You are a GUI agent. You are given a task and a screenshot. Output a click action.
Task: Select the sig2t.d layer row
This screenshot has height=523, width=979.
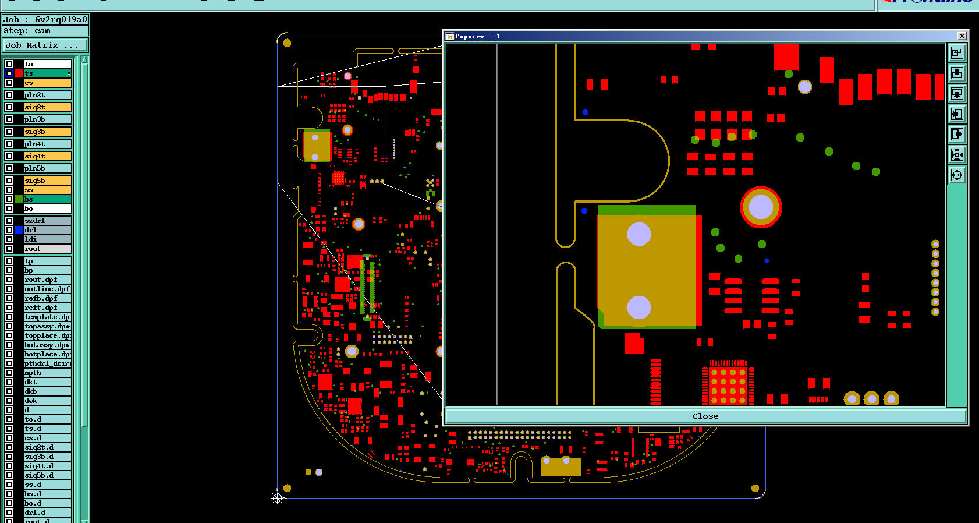(x=47, y=447)
